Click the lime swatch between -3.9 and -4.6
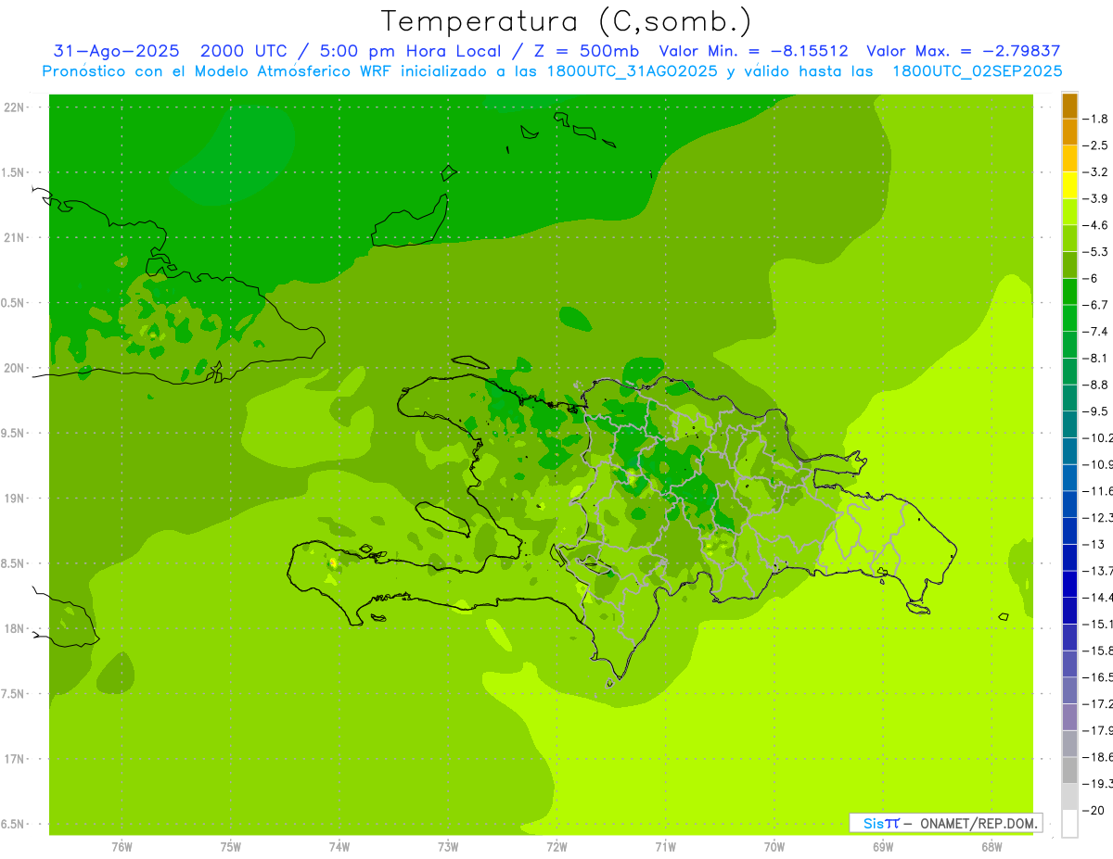The image size is (1113, 859). click(1069, 211)
